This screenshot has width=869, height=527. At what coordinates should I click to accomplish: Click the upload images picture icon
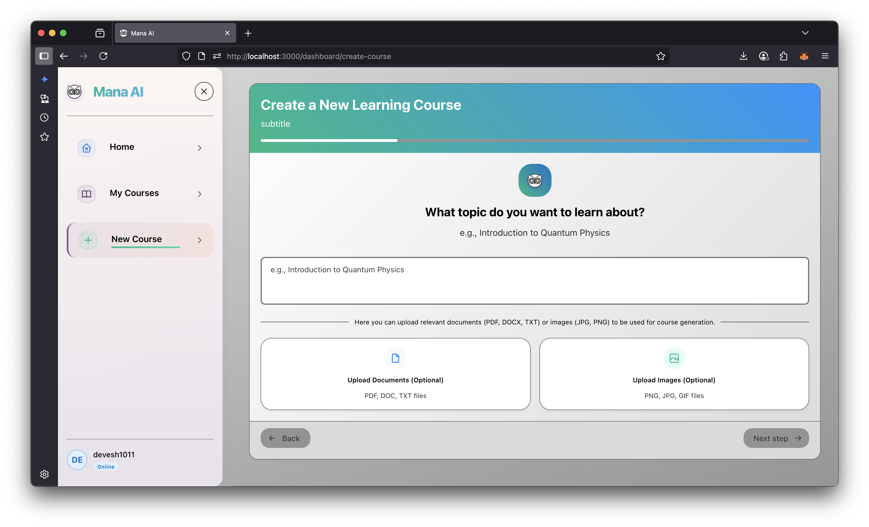(x=674, y=358)
